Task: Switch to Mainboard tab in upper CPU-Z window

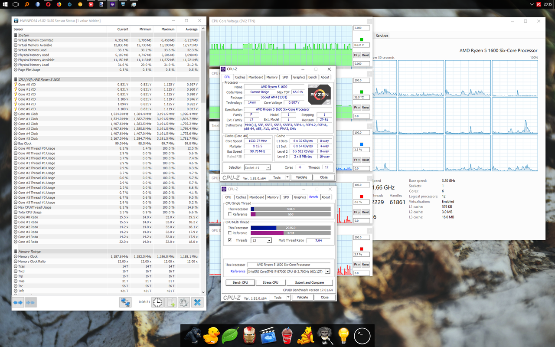Action: 256,77
